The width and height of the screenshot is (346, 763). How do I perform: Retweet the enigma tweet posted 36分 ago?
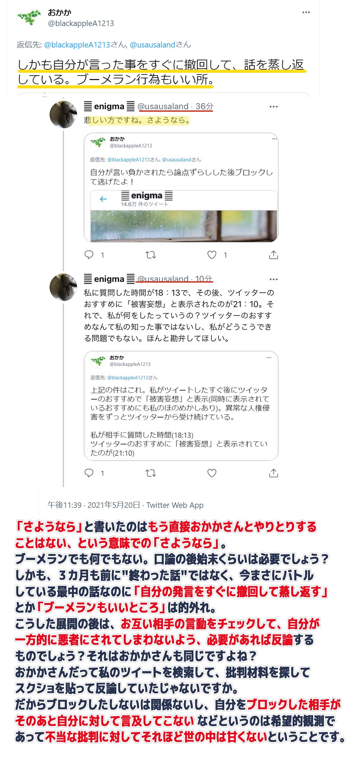(x=150, y=255)
